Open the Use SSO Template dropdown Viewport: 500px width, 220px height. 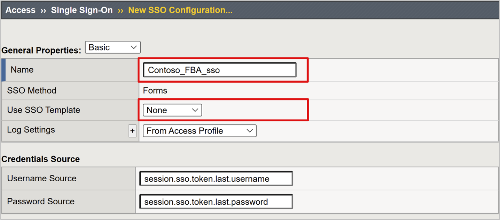[172, 110]
